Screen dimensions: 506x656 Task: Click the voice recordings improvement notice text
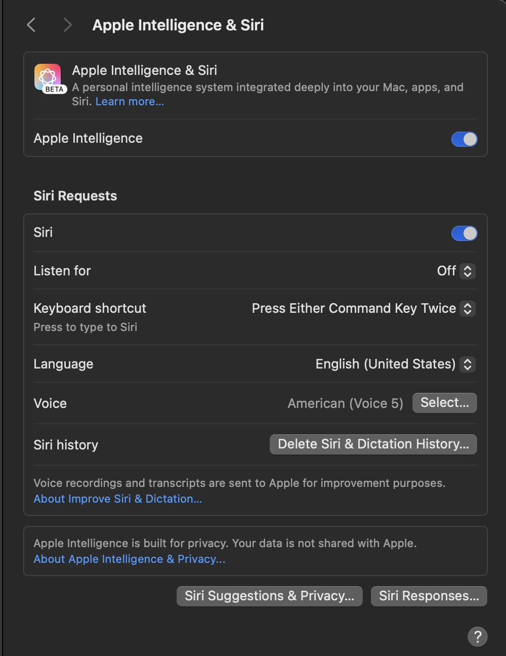[239, 483]
